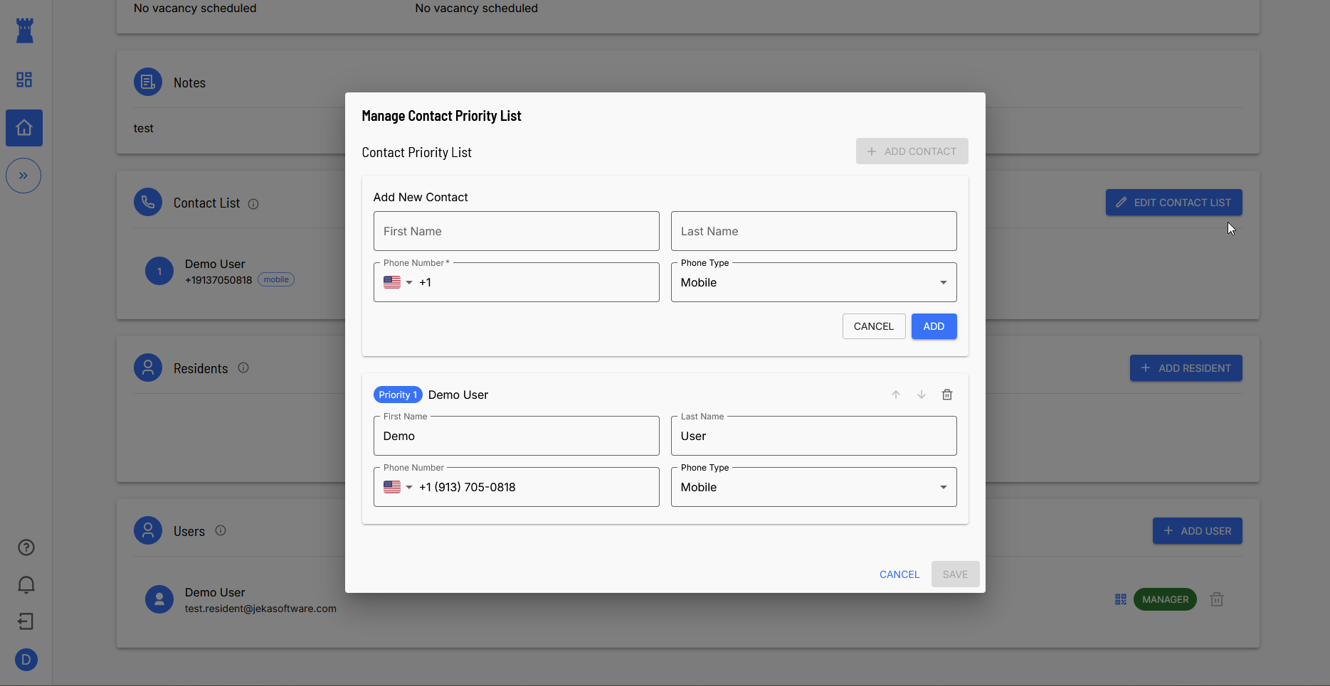Click the blue ADD button
Viewport: 1330px width, 686px height.
click(934, 326)
